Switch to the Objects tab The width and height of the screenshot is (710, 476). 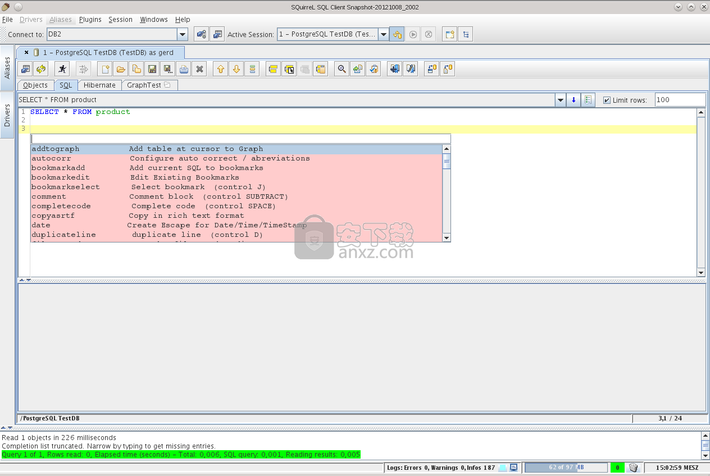point(35,85)
